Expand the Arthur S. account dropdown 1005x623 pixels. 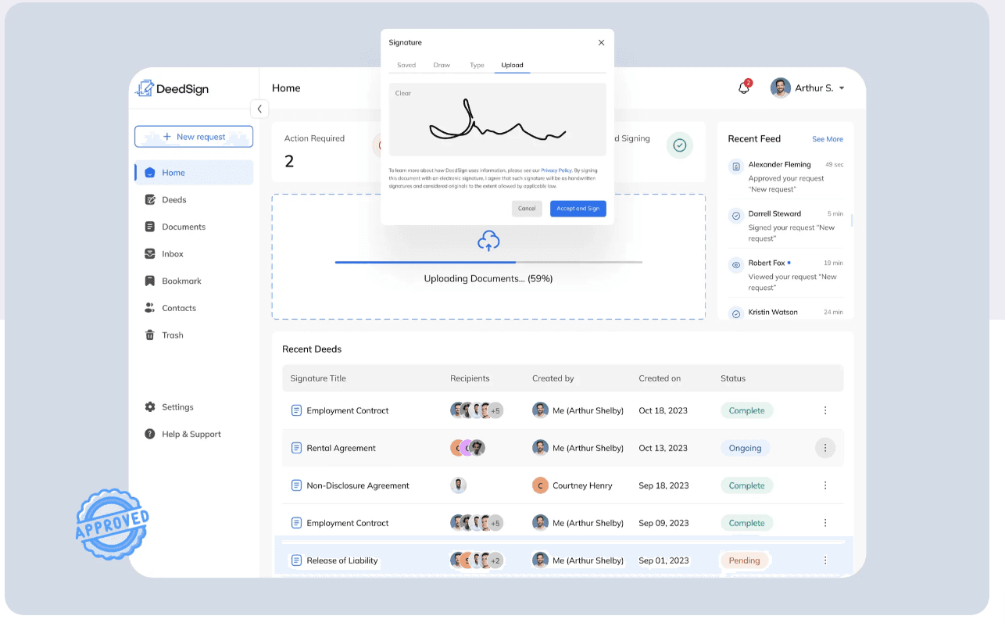[x=842, y=88]
